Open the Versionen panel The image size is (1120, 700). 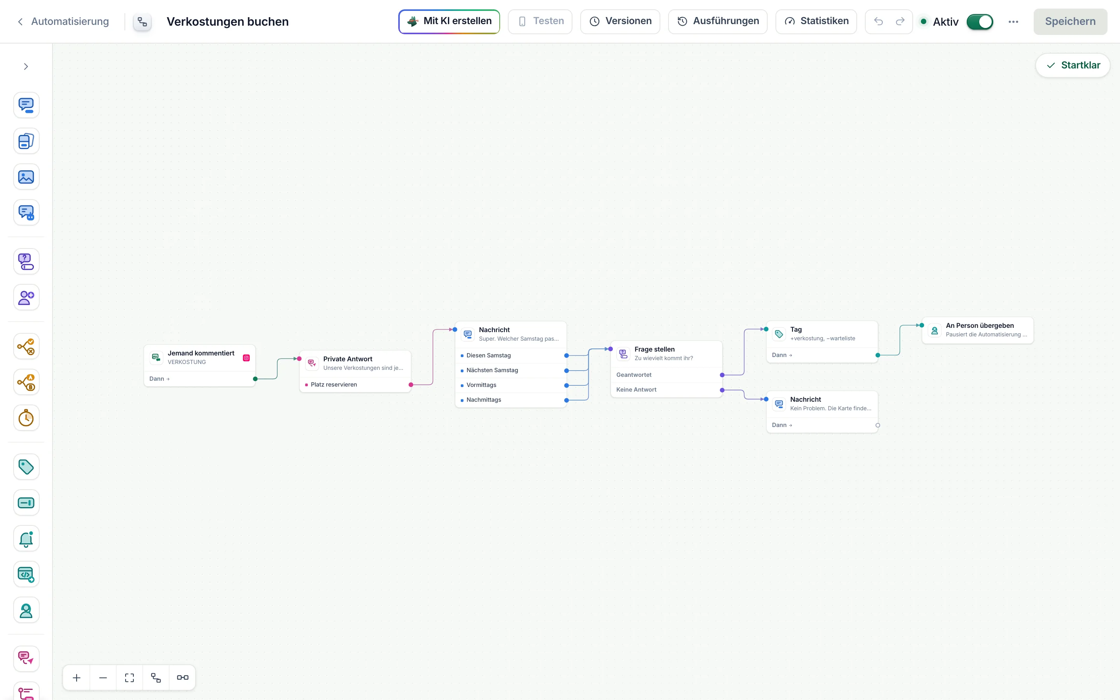tap(620, 21)
